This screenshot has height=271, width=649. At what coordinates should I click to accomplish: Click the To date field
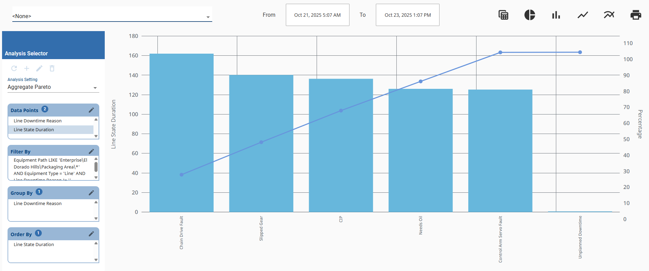point(407,15)
